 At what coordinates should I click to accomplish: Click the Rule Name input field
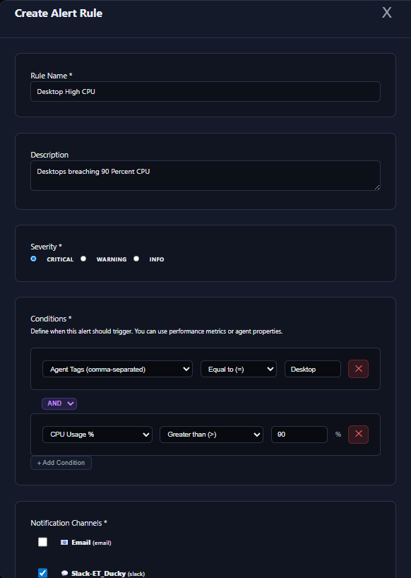[205, 91]
